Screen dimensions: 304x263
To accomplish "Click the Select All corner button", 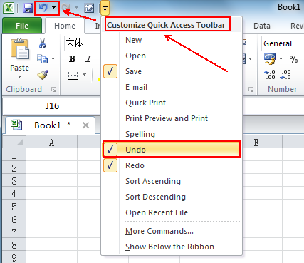I will coord(14,143).
